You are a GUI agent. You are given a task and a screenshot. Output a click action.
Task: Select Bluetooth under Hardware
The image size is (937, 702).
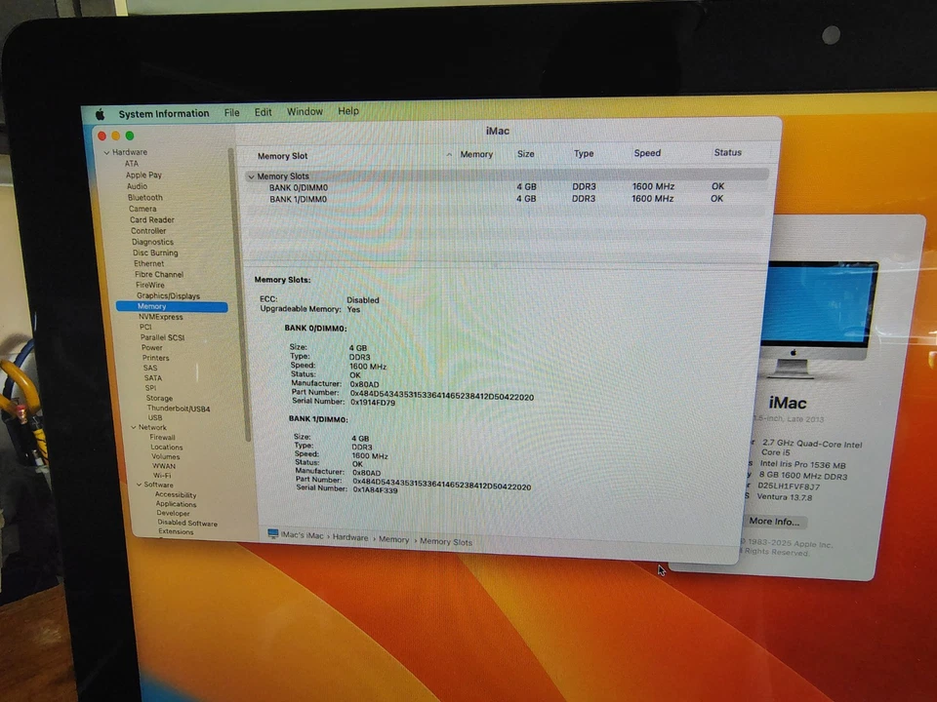click(144, 197)
